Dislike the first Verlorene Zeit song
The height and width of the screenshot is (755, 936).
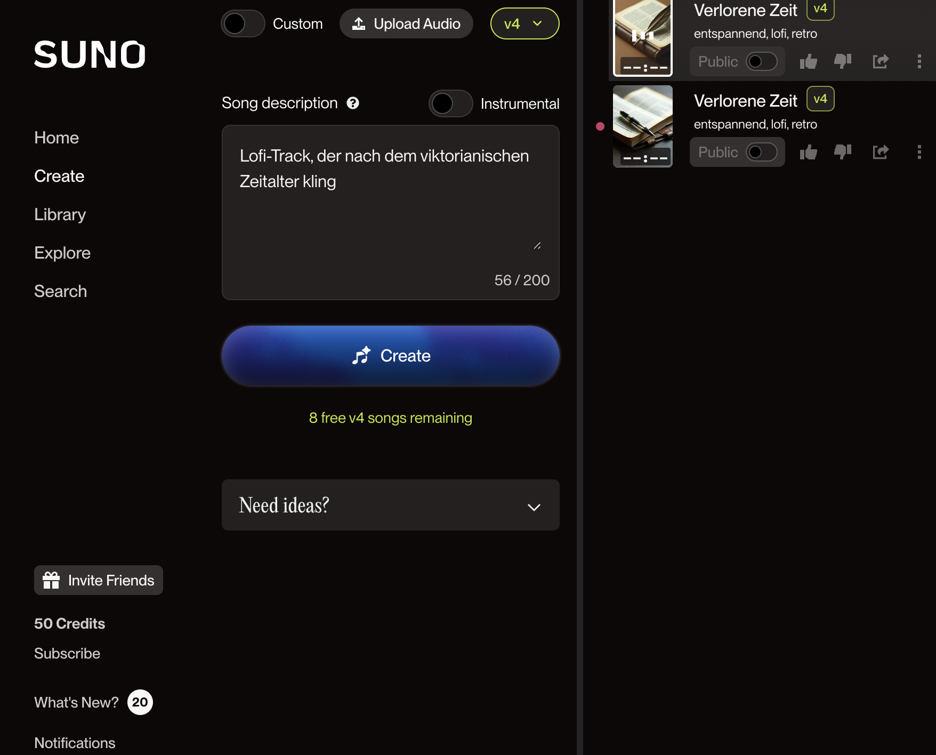(x=843, y=61)
